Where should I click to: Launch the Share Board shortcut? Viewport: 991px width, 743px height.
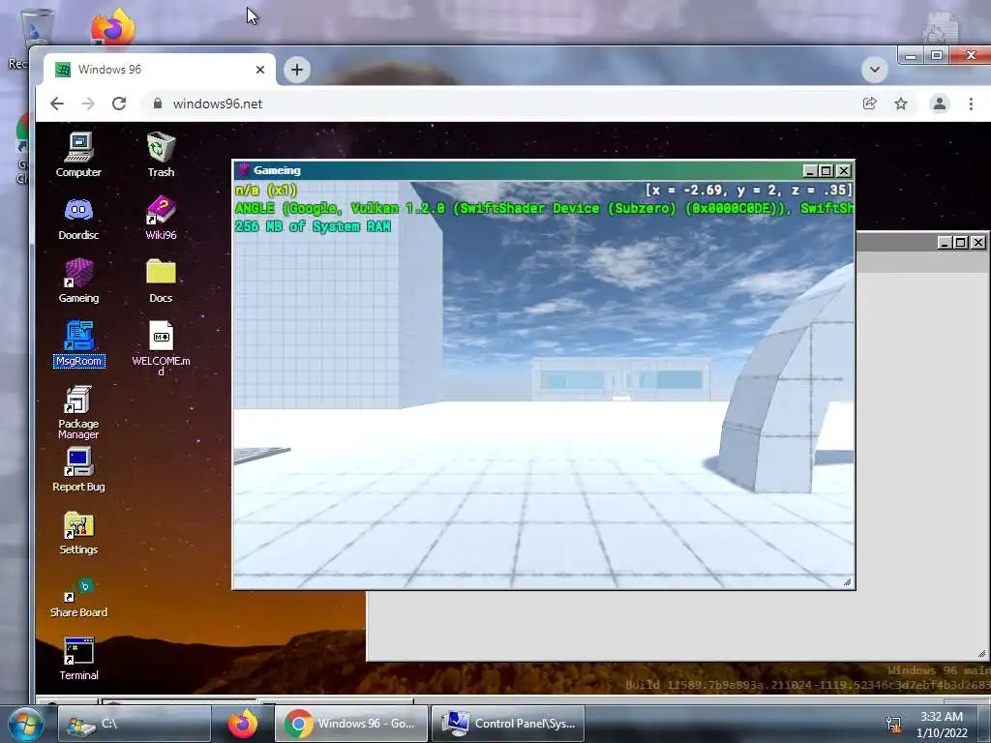[78, 596]
